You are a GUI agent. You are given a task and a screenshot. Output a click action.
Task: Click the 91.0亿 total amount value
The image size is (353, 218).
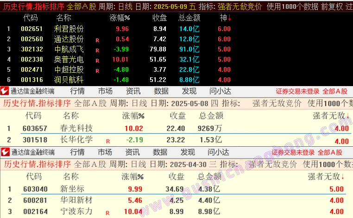pos(189,49)
